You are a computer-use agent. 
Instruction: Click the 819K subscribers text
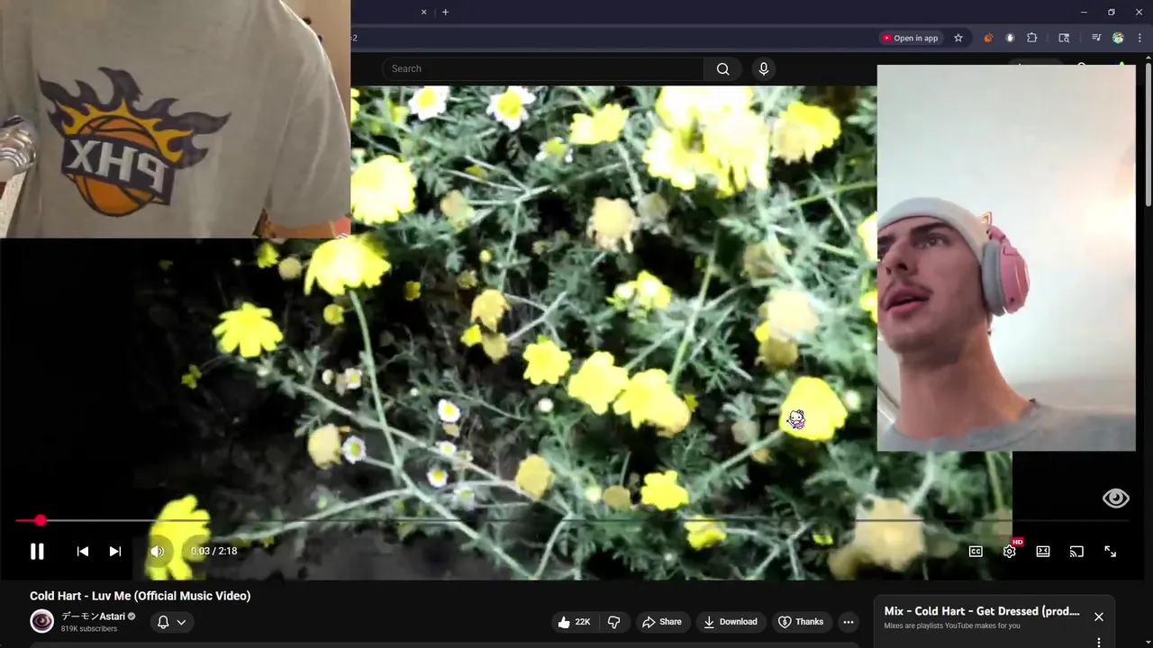pos(89,629)
